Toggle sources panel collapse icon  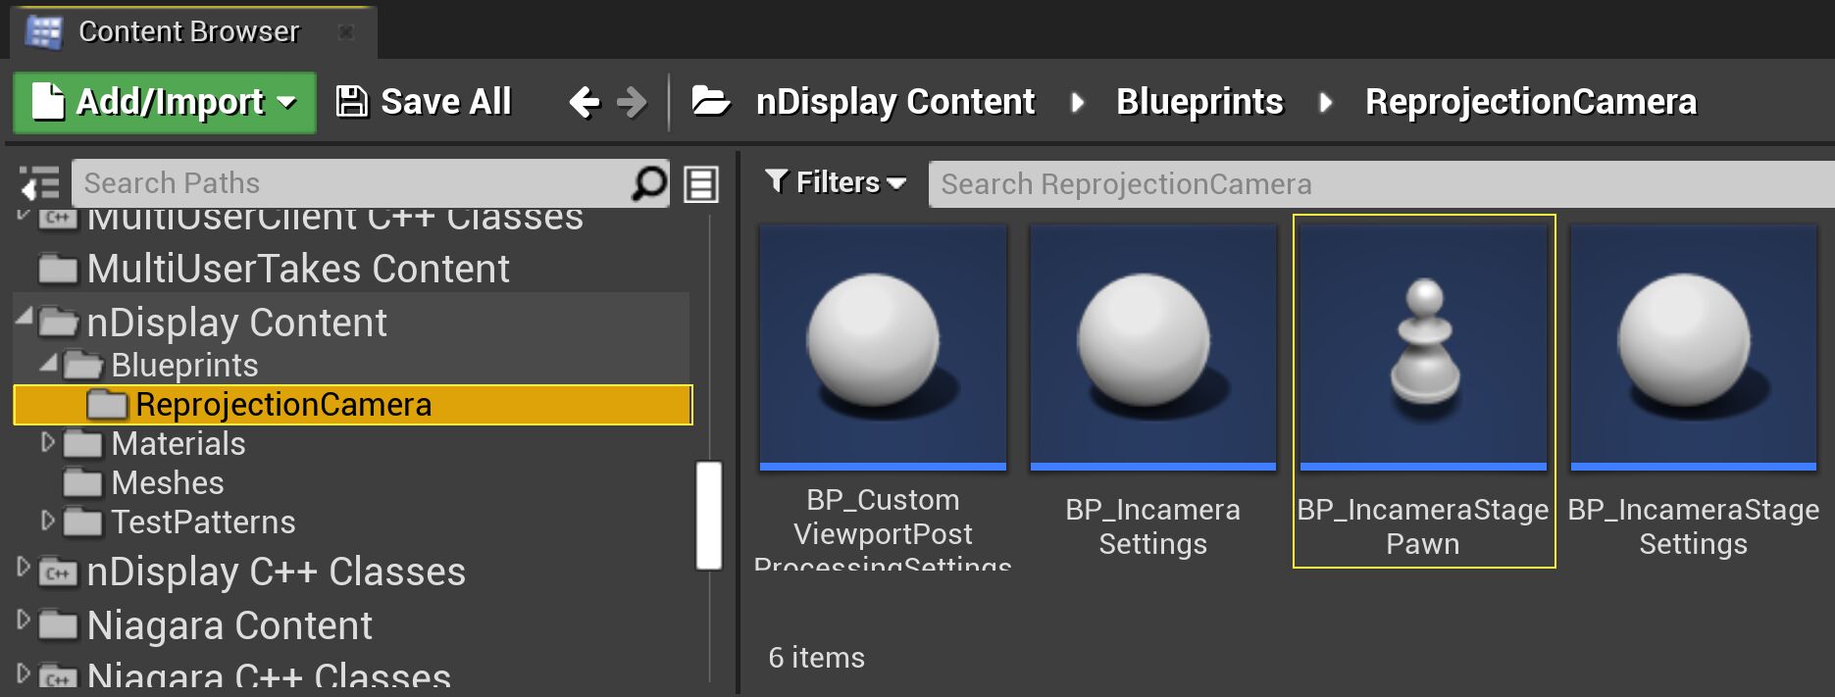coord(40,183)
